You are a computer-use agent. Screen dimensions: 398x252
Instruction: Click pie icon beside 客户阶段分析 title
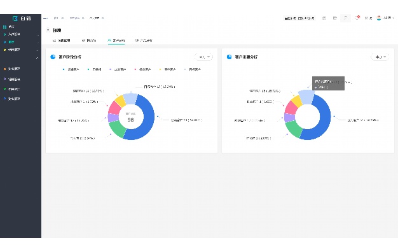pos(53,57)
